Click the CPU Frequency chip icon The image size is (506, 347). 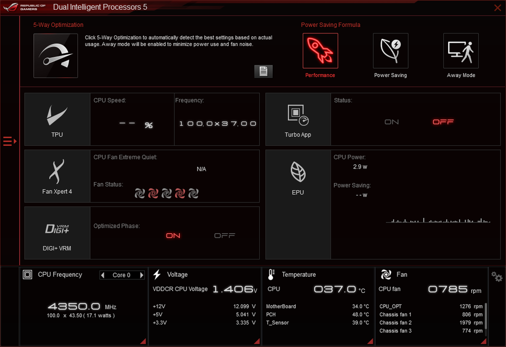tap(27, 275)
